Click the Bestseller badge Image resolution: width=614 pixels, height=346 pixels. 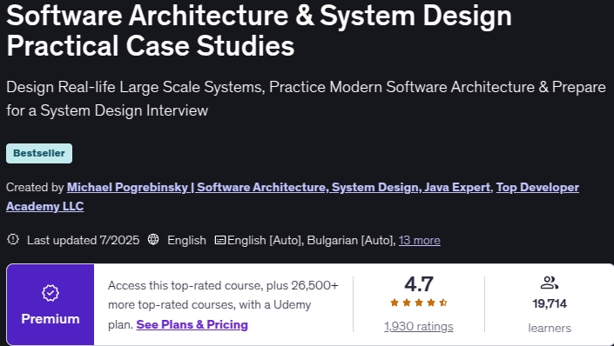tap(39, 153)
